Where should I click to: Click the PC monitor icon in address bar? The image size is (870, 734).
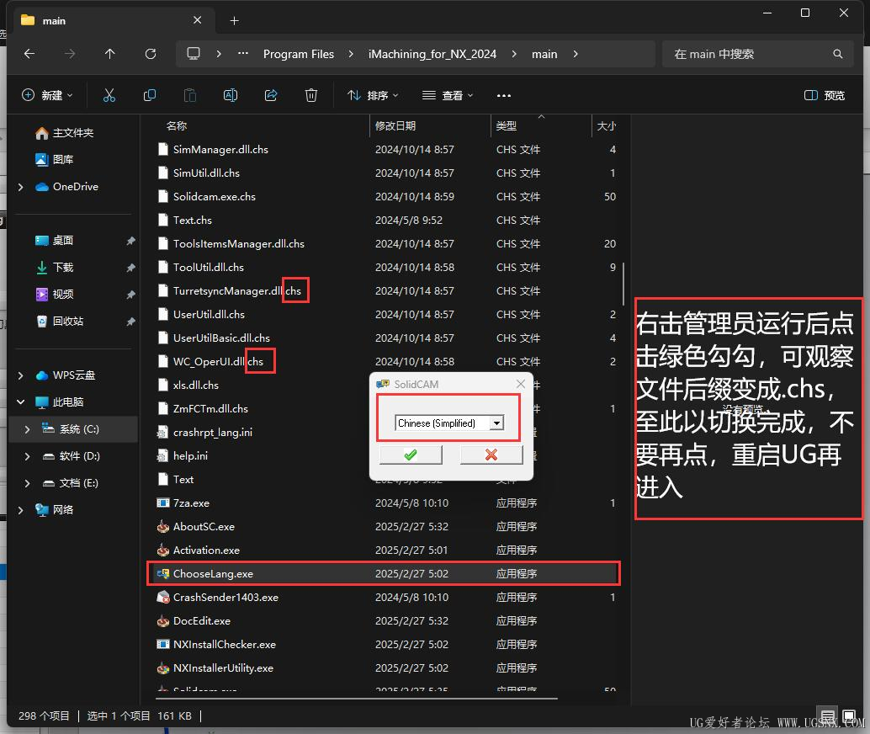(x=193, y=54)
